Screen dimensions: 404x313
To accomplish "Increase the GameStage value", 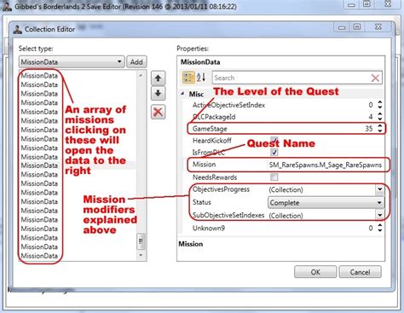I will [380, 126].
